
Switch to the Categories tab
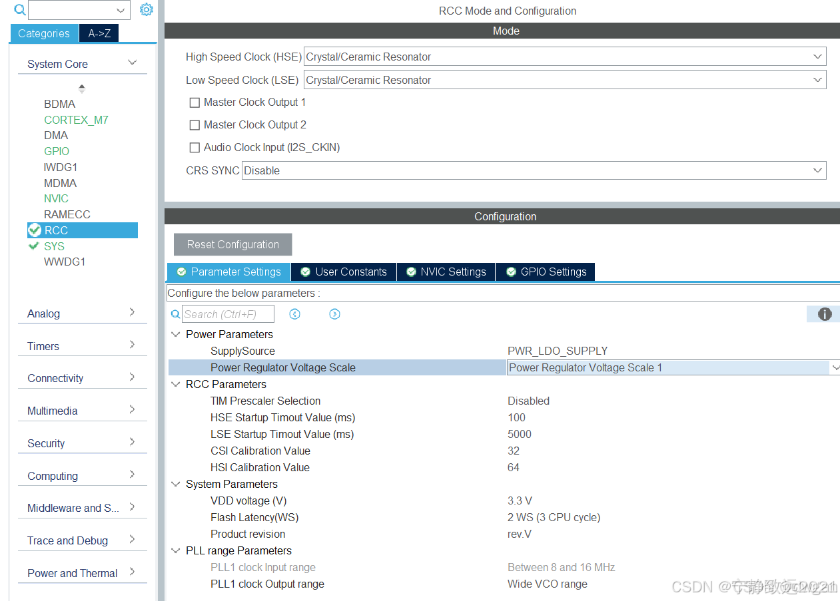pos(44,33)
